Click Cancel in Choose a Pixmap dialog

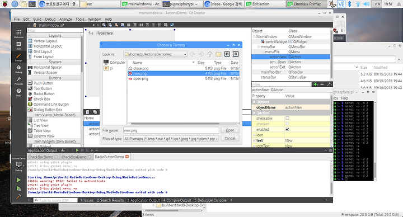[x=230, y=138]
